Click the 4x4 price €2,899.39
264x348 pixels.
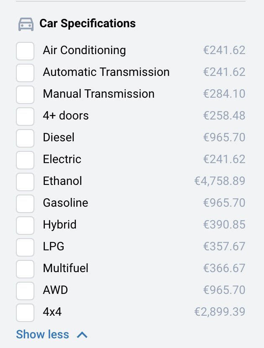click(x=220, y=312)
